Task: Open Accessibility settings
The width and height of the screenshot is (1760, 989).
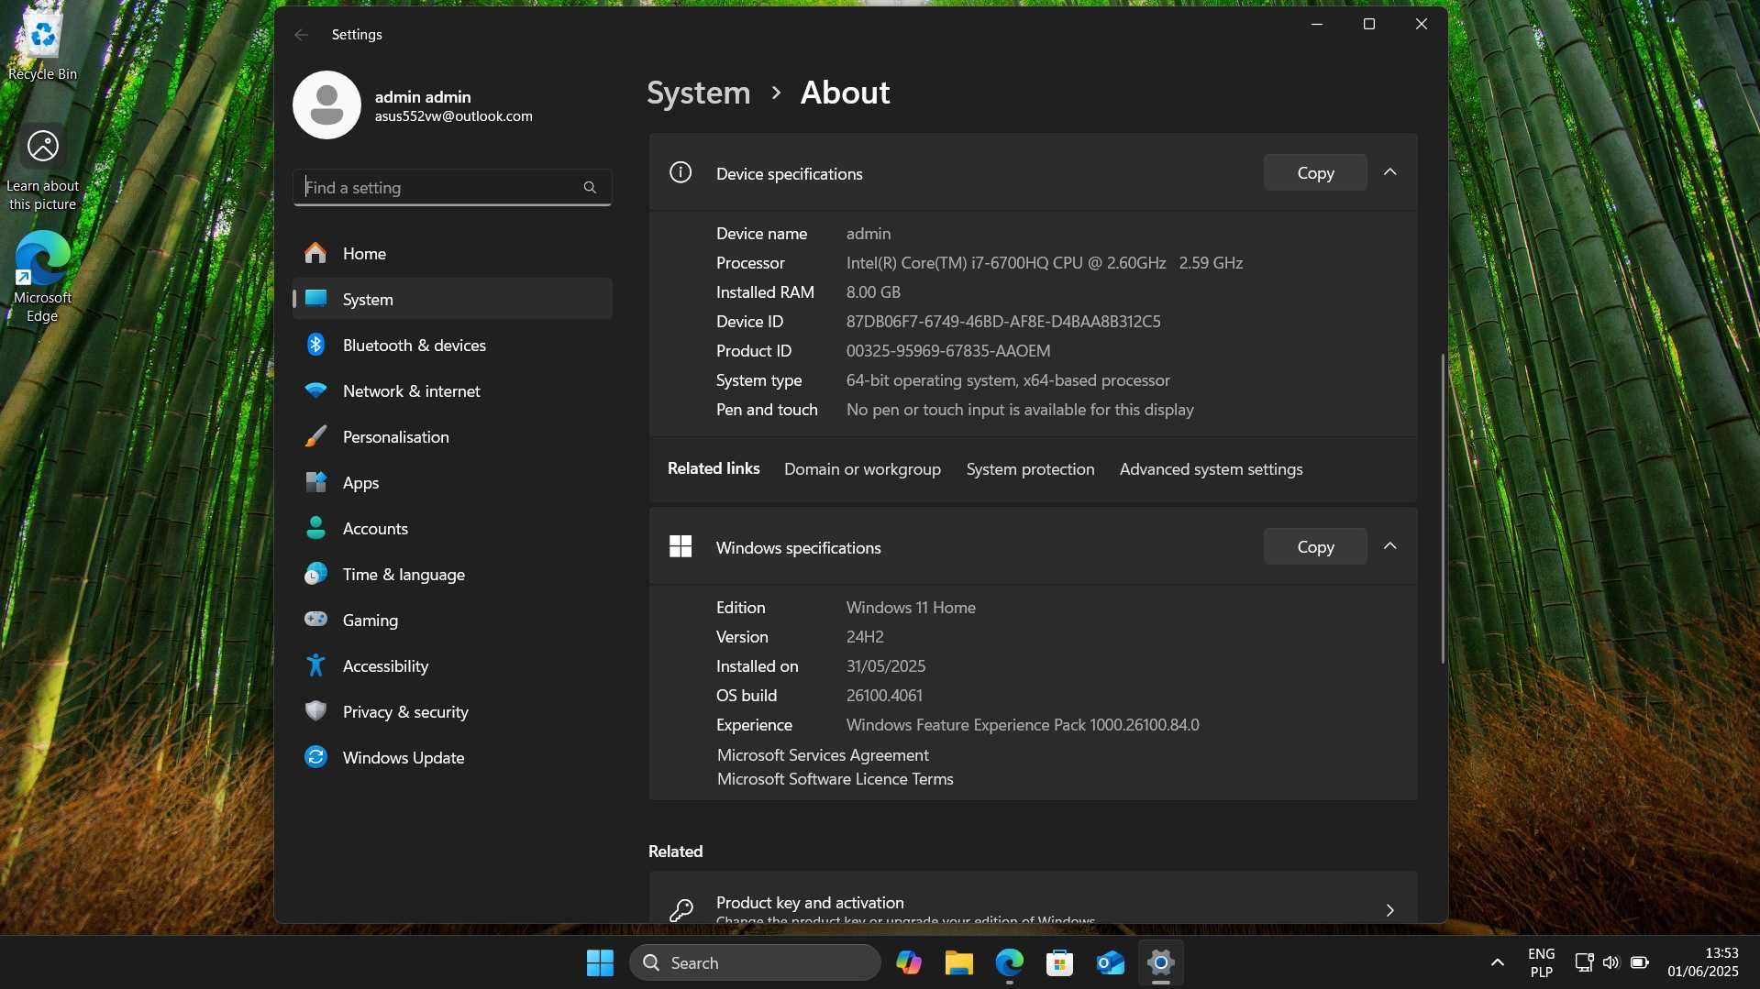Action: pos(452,665)
